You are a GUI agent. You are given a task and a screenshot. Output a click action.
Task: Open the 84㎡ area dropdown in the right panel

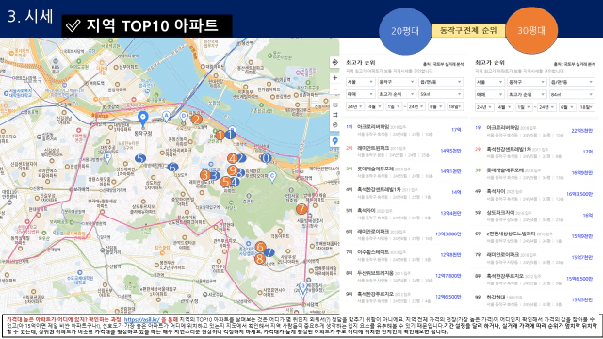coord(572,94)
